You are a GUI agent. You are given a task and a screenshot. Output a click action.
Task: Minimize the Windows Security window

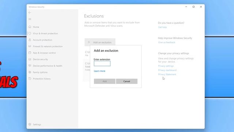click(186, 7)
